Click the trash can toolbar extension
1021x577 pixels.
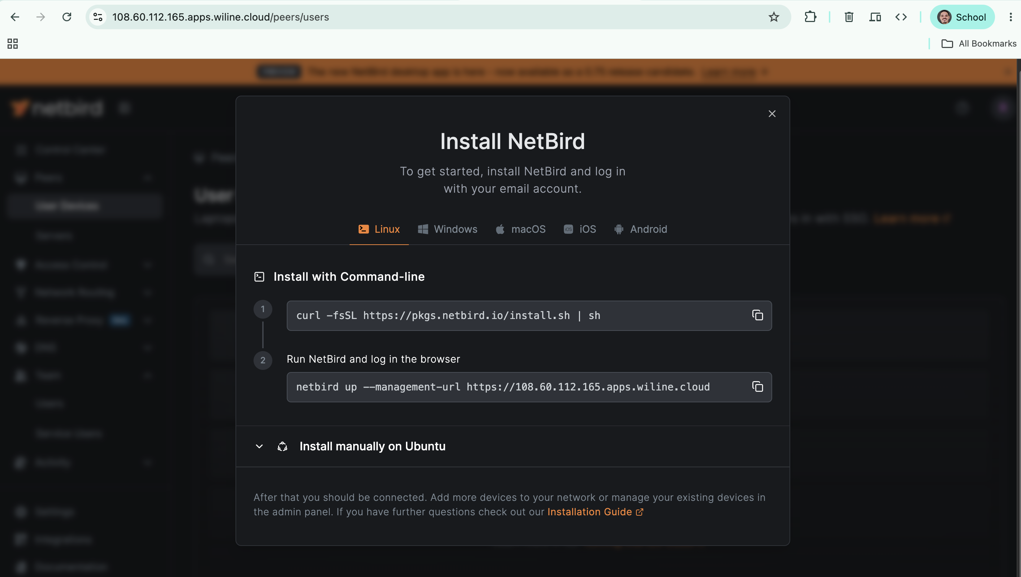[x=848, y=17]
